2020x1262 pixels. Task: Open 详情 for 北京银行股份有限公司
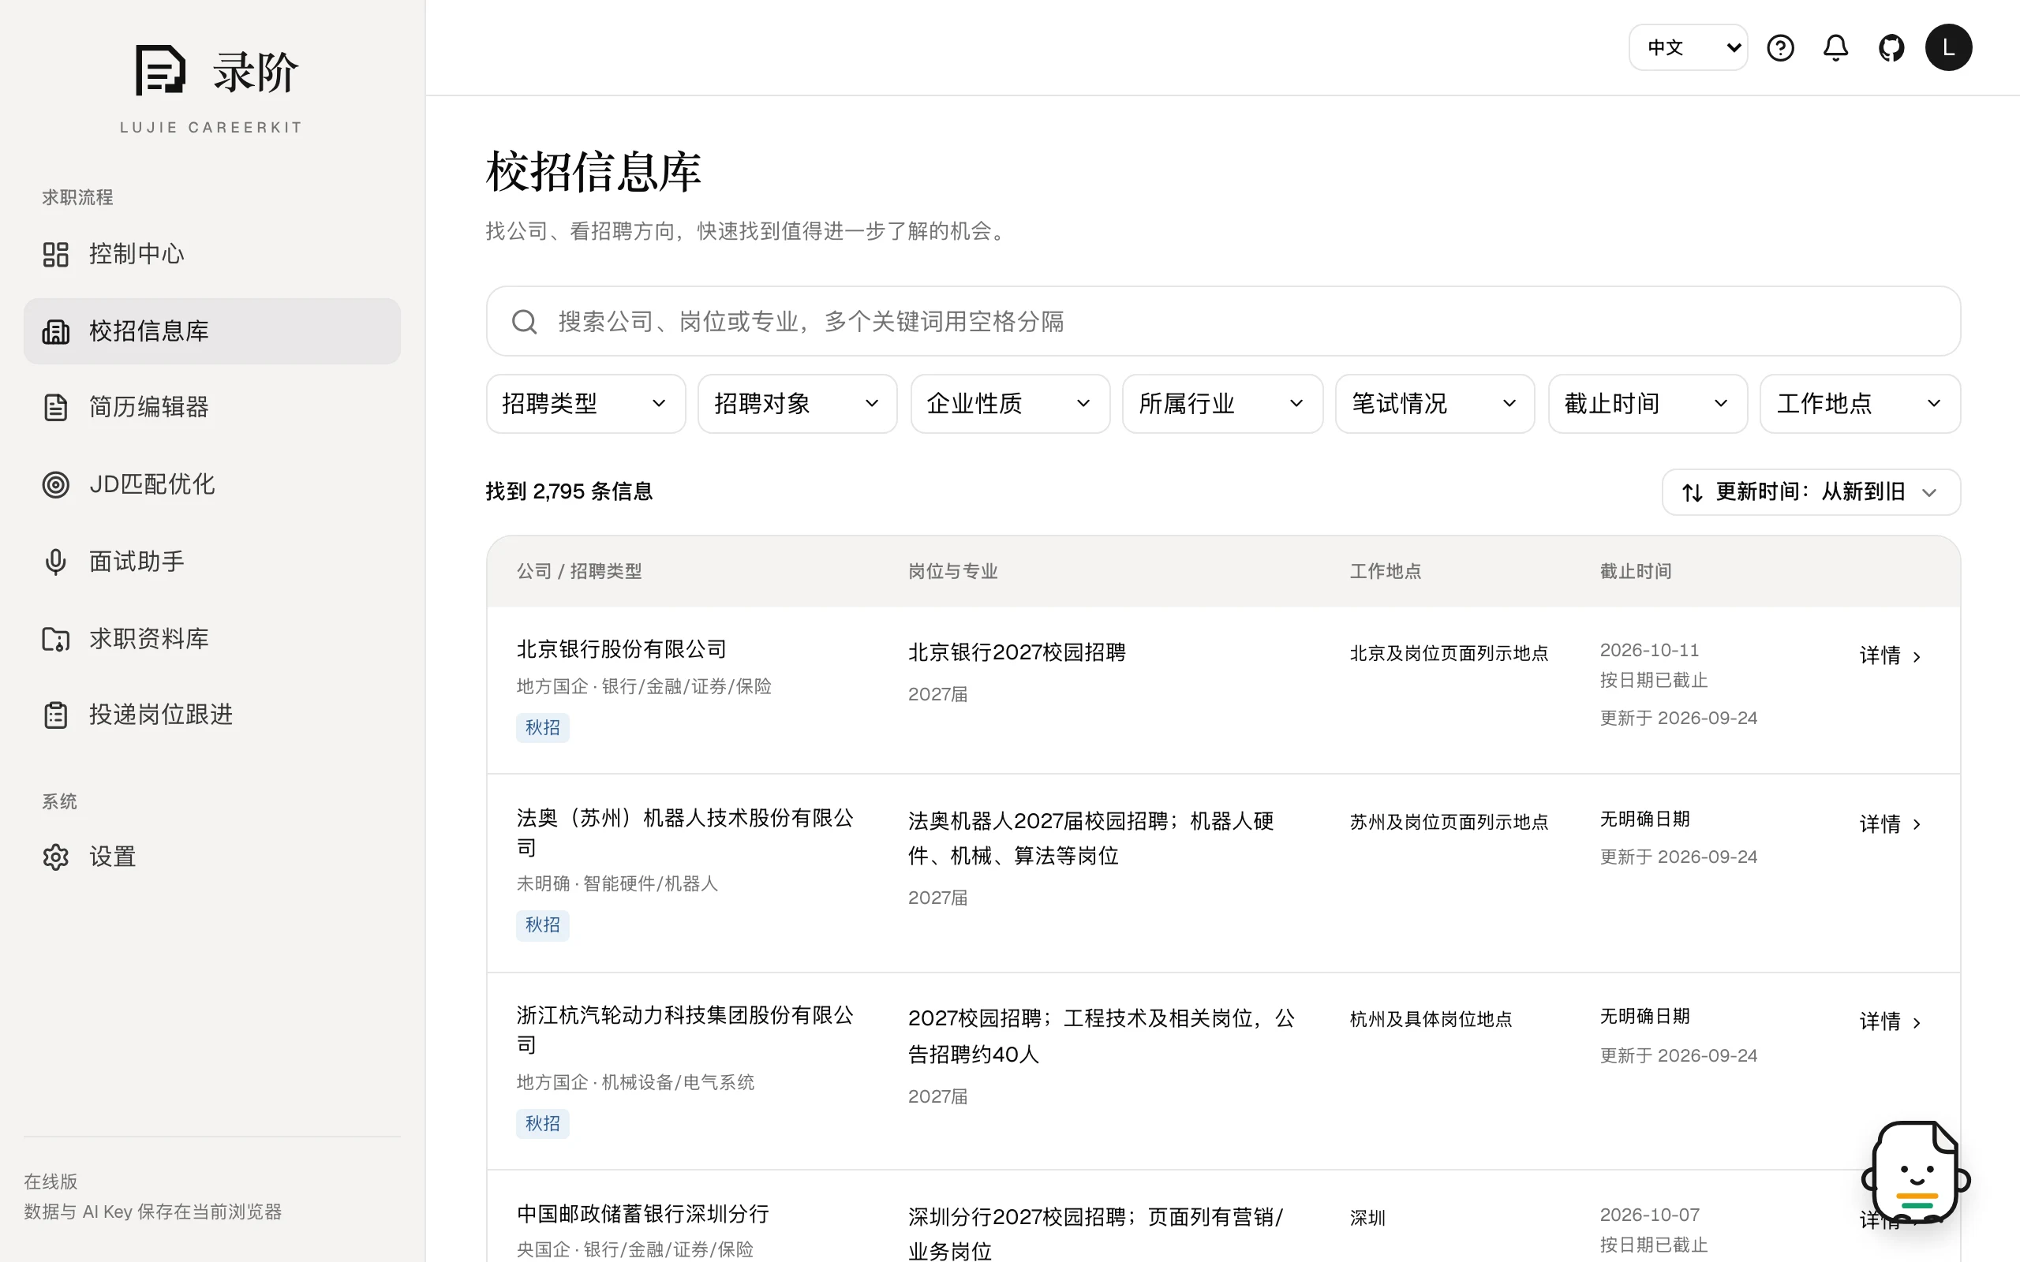1891,656
